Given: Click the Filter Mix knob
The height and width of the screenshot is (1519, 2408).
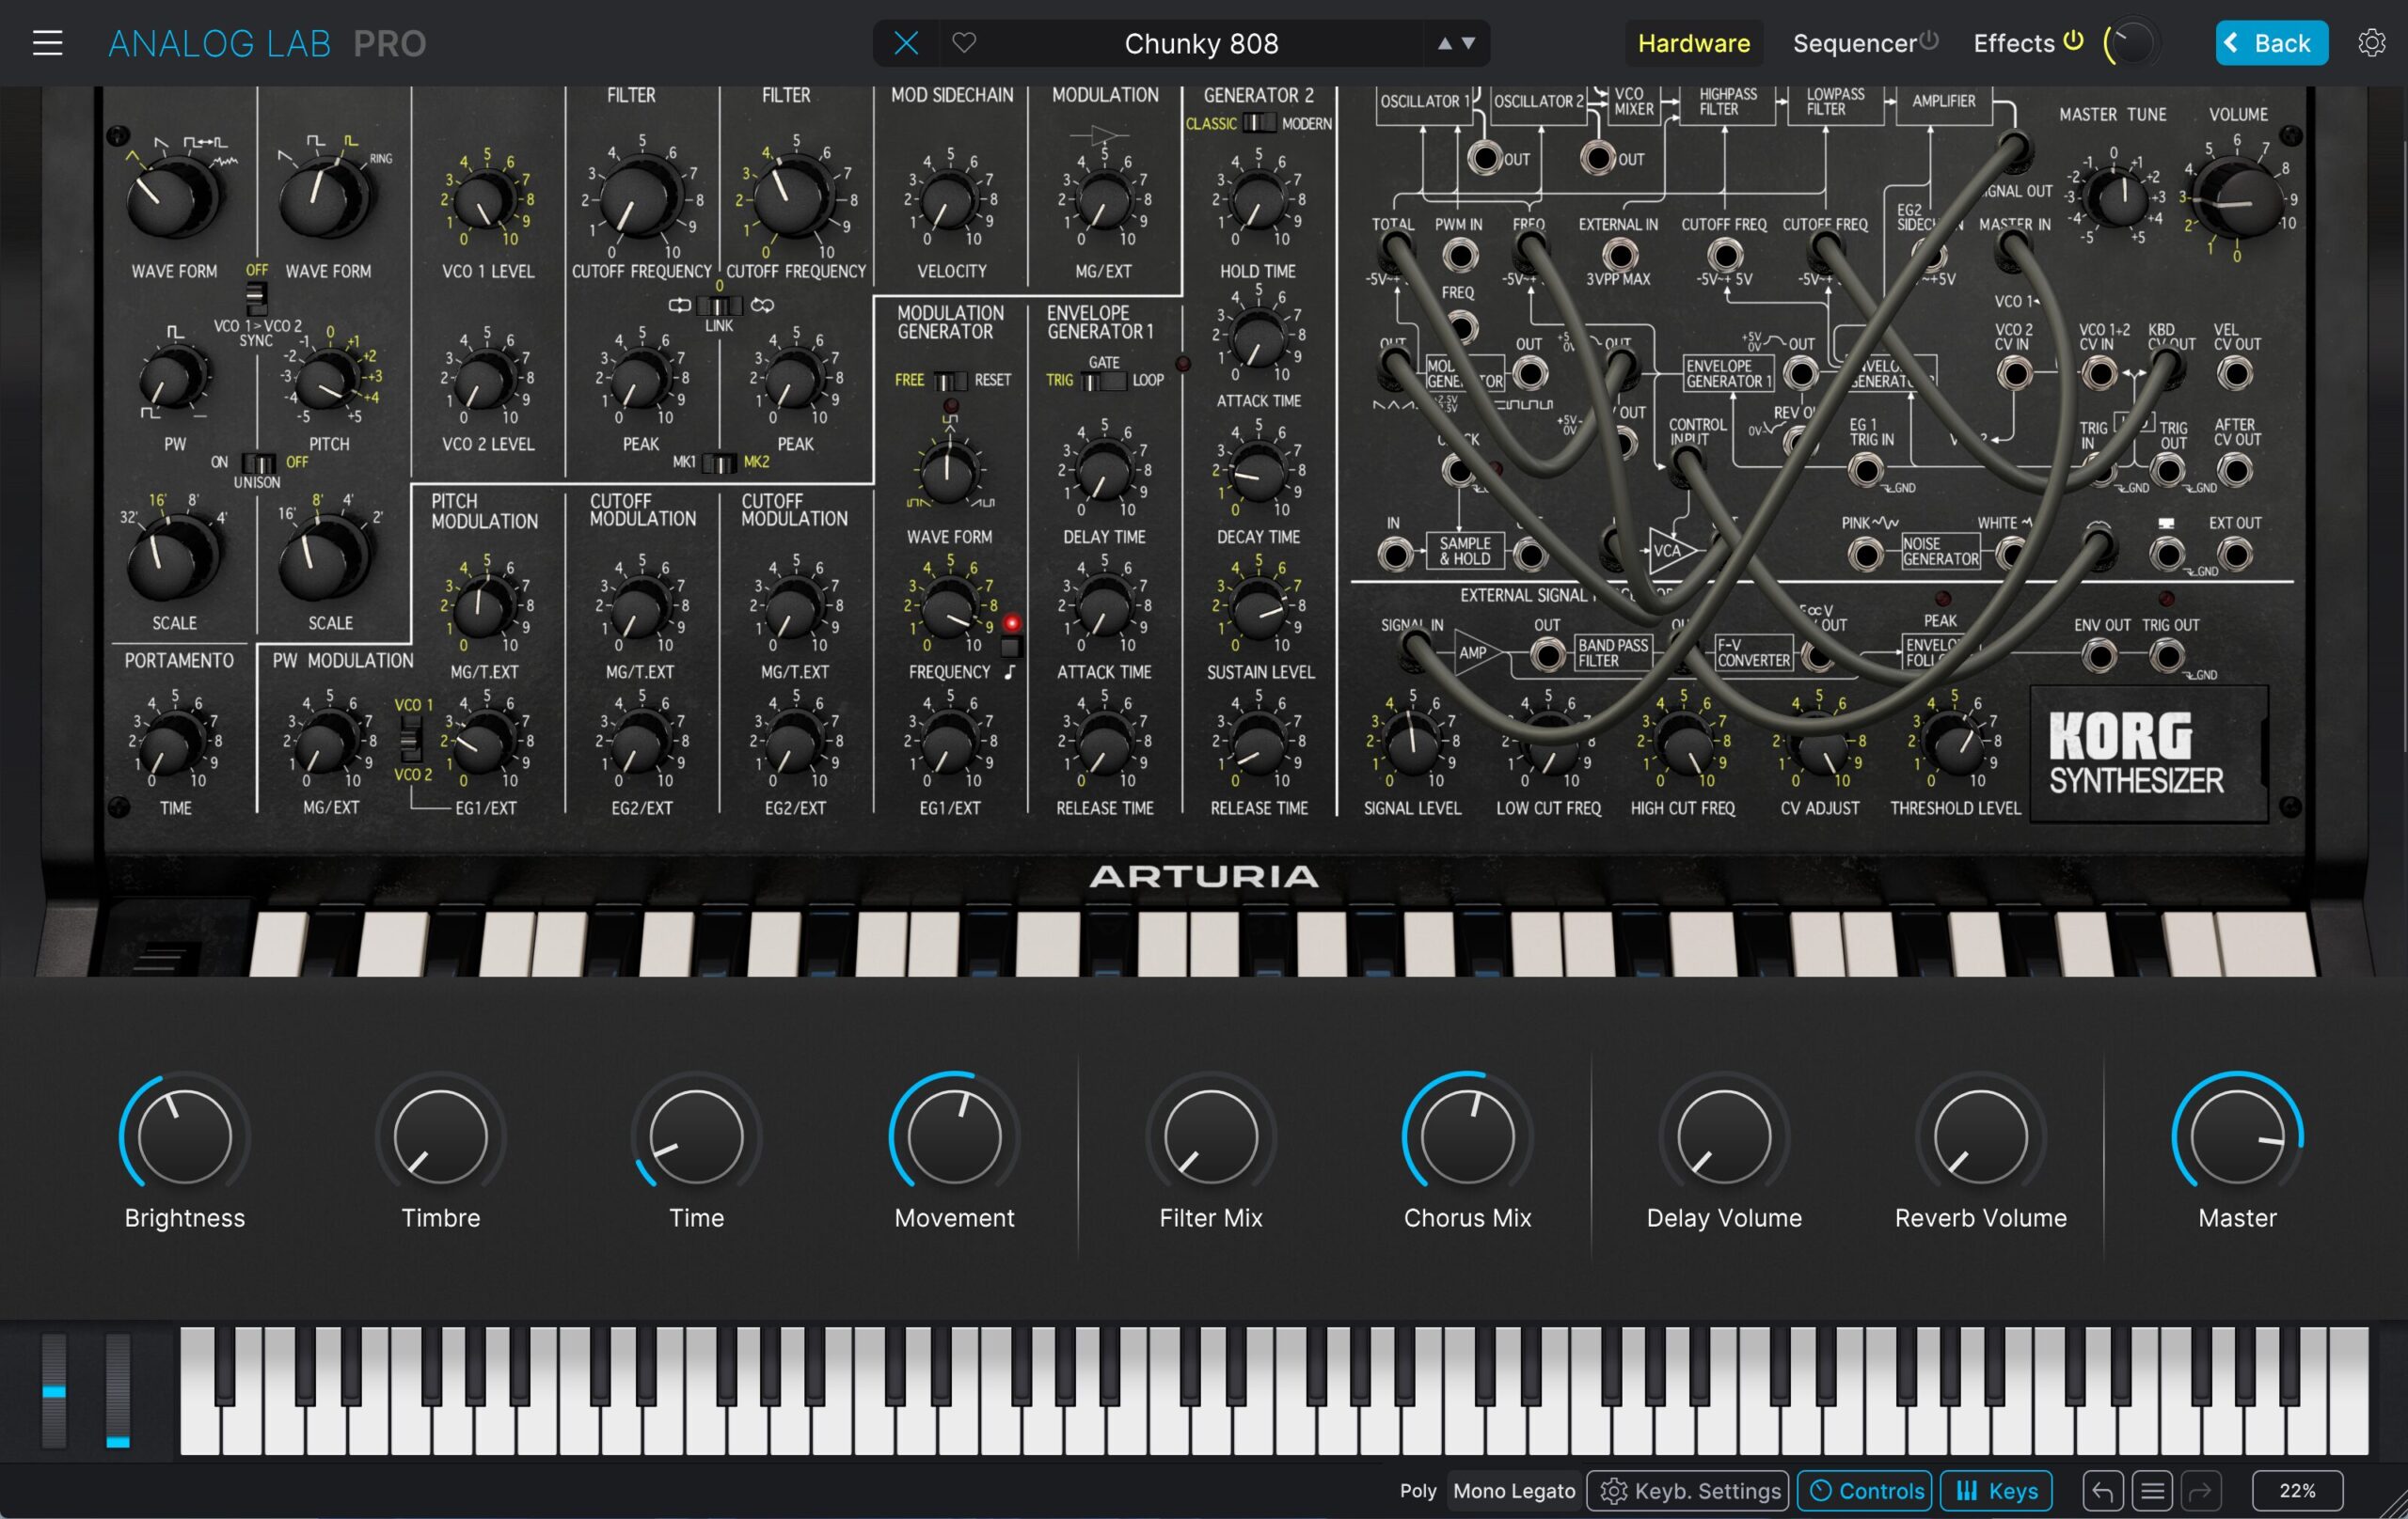Looking at the screenshot, I should 1211,1137.
